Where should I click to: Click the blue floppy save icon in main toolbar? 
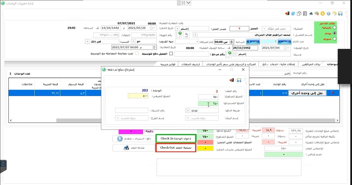[340, 13]
